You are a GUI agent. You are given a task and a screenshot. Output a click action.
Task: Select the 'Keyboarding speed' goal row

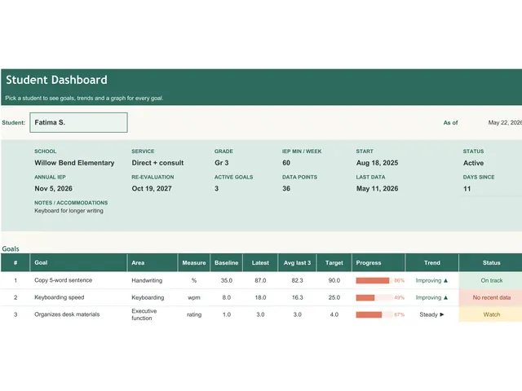pos(261,297)
